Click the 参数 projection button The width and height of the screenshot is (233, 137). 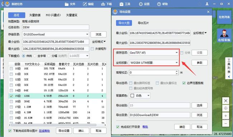tap(199, 63)
